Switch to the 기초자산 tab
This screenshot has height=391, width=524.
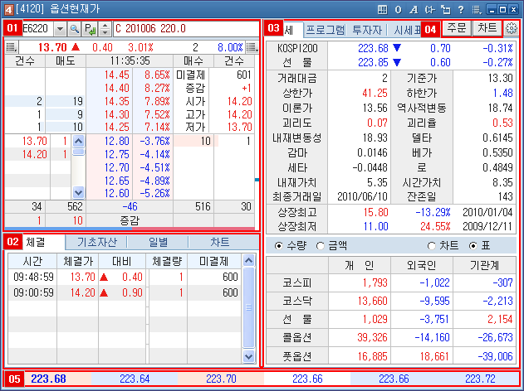(x=96, y=243)
